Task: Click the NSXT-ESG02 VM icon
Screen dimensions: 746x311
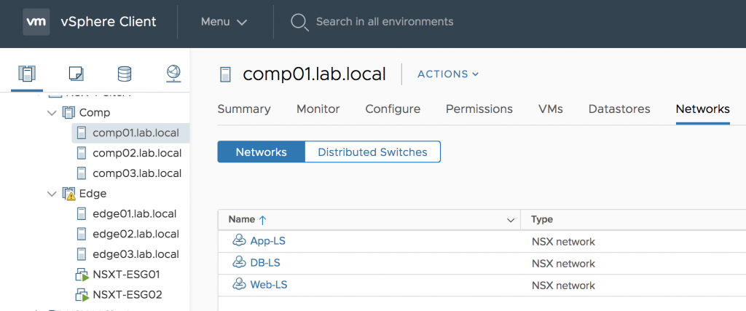Action: click(x=82, y=295)
